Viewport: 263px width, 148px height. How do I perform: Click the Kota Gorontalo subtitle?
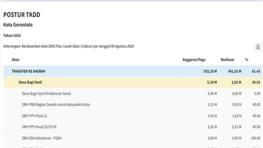point(18,25)
